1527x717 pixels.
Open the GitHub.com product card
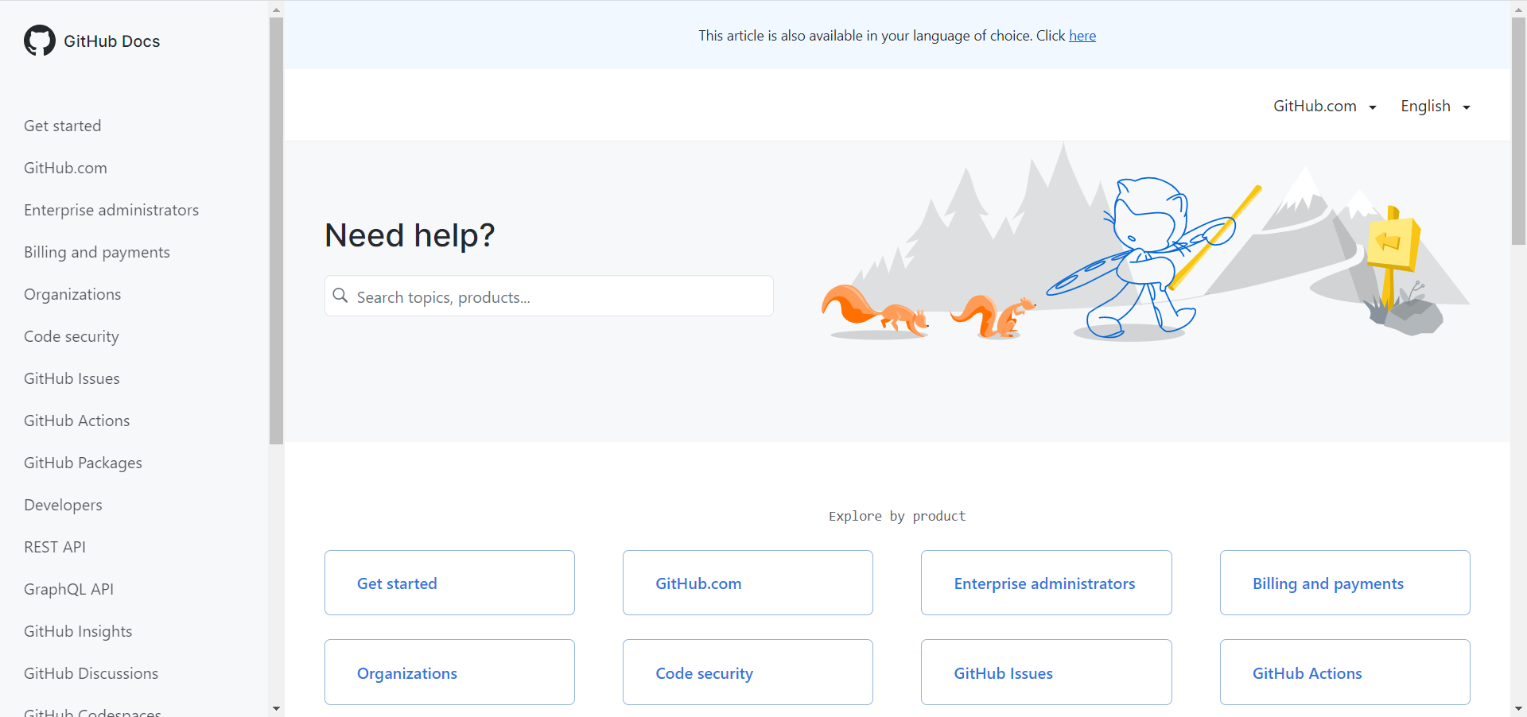(x=748, y=583)
